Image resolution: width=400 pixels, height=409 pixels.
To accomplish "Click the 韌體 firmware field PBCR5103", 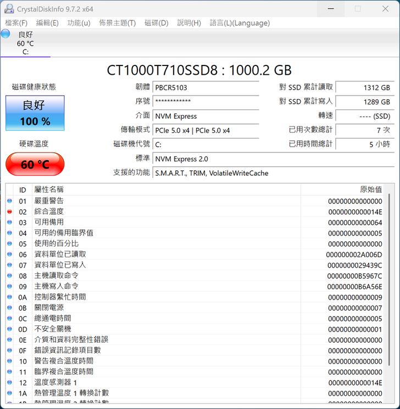I will 205,87.
